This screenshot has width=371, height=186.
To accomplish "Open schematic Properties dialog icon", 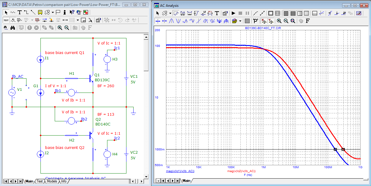I will pos(99,20).
